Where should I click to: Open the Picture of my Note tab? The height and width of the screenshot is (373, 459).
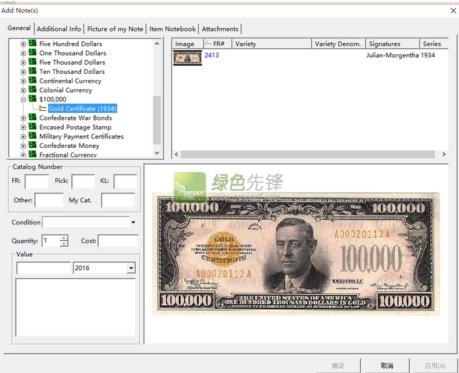point(115,29)
